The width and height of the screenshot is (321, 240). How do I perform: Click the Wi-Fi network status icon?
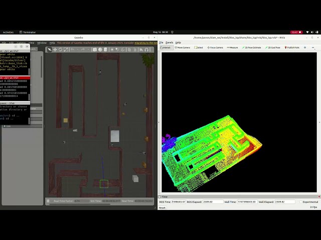pyautogui.click(x=307, y=32)
